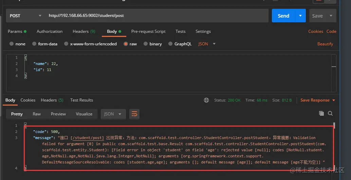
Task: Click the "id": 11 line in request editor
Action: click(x=42, y=70)
